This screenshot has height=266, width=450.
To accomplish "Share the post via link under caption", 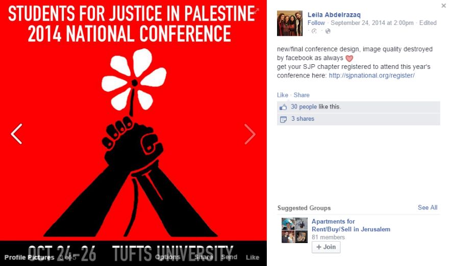I will [x=302, y=95].
